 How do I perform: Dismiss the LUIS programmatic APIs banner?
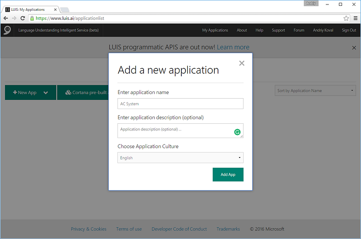(354, 48)
